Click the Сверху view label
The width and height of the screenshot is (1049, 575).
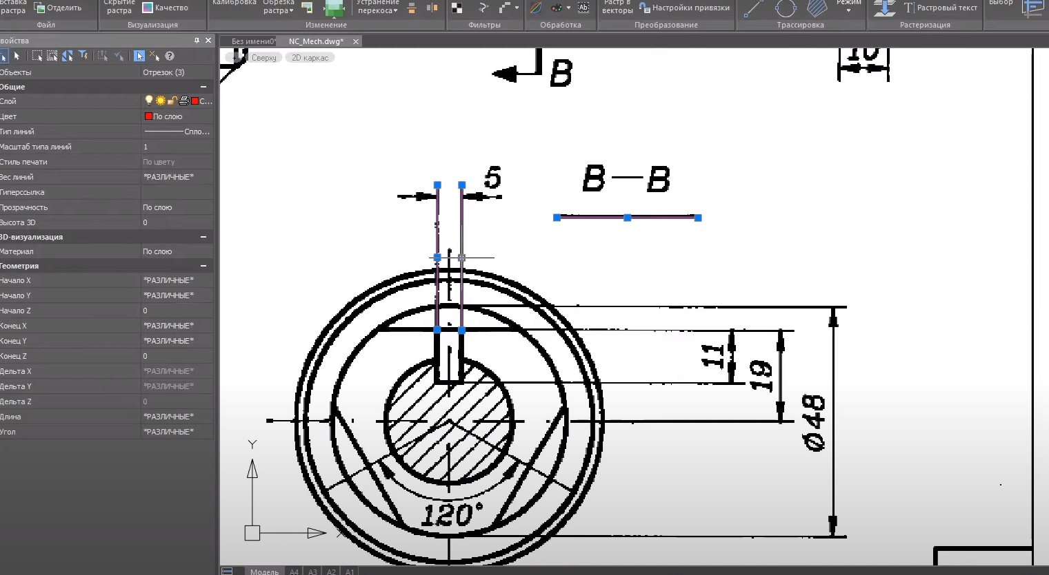(x=263, y=58)
